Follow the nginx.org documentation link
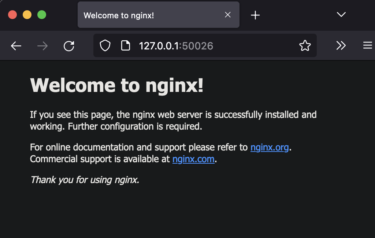The width and height of the screenshot is (375, 238). click(270, 147)
